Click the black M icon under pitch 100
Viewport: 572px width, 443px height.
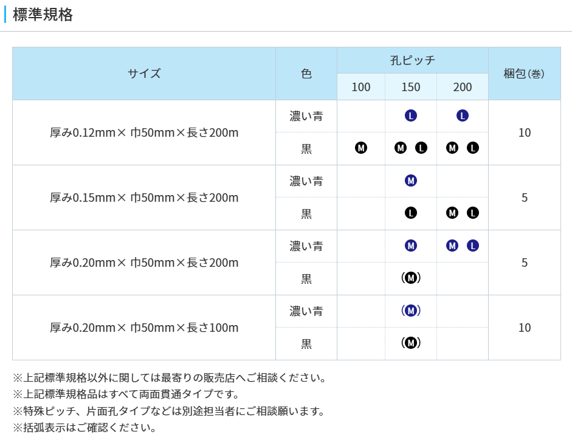[361, 148]
